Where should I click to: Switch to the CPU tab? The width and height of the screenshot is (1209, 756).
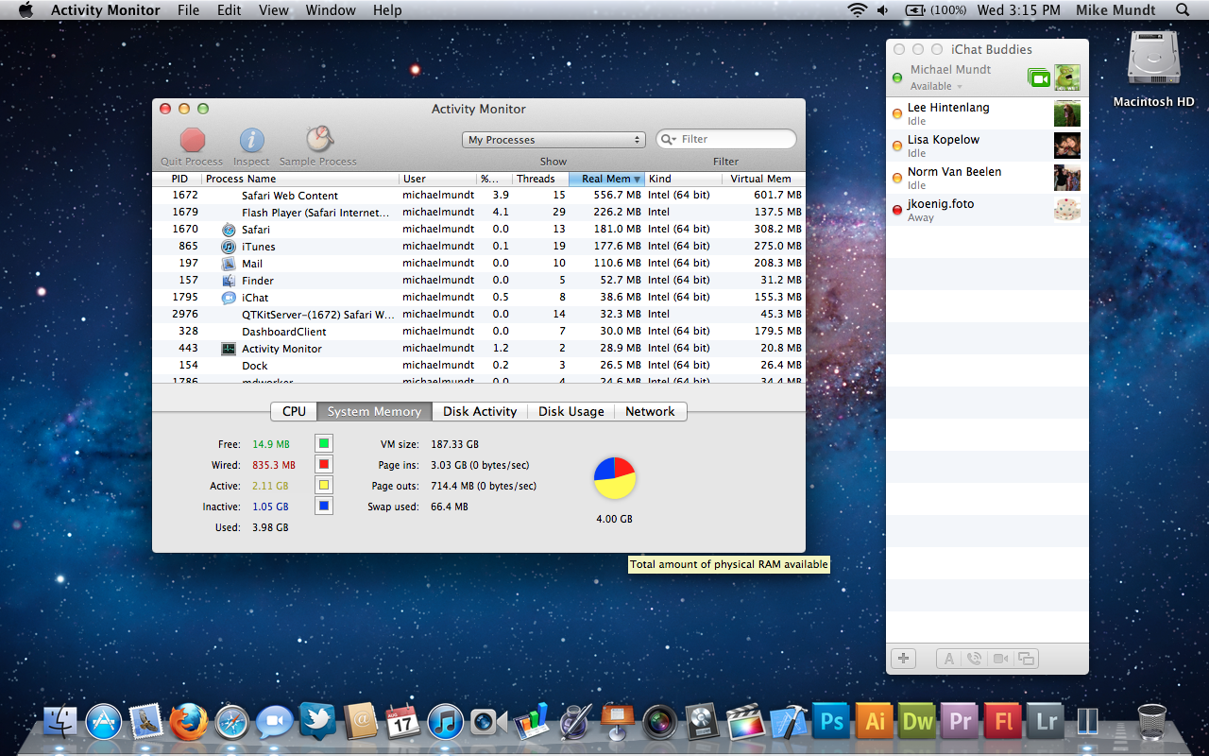pyautogui.click(x=294, y=412)
